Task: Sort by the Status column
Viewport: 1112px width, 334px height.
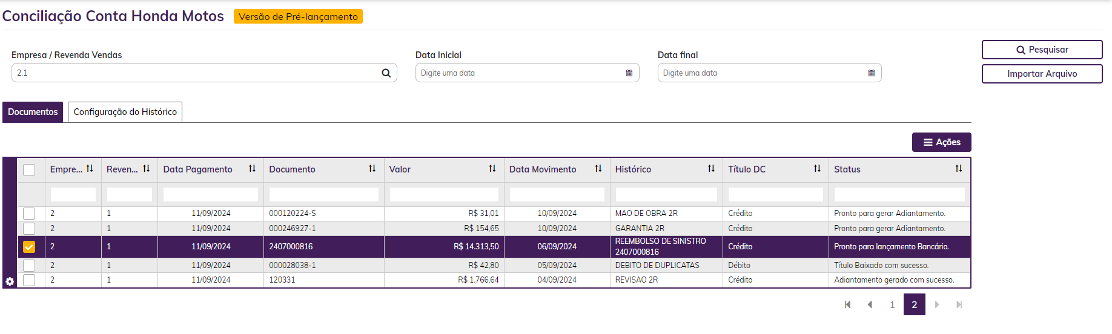Action: [x=958, y=169]
